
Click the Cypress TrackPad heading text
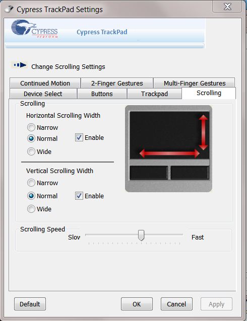[102, 32]
